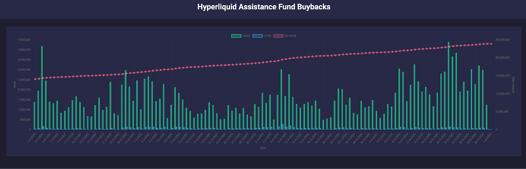
Task: Click the 30-4-2025 date label
Action: (x=365, y=138)
